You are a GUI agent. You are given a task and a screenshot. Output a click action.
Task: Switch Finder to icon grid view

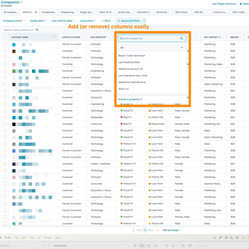pos(135,246)
